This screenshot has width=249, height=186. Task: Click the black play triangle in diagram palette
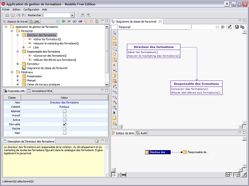(x=115, y=113)
